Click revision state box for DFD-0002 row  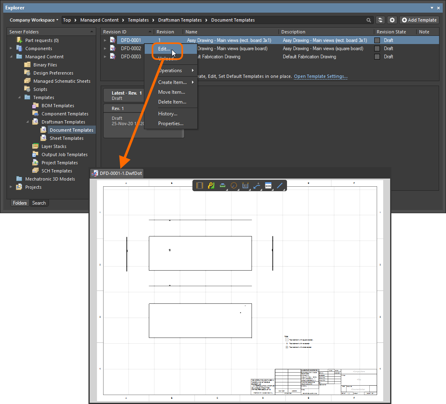[x=377, y=49]
